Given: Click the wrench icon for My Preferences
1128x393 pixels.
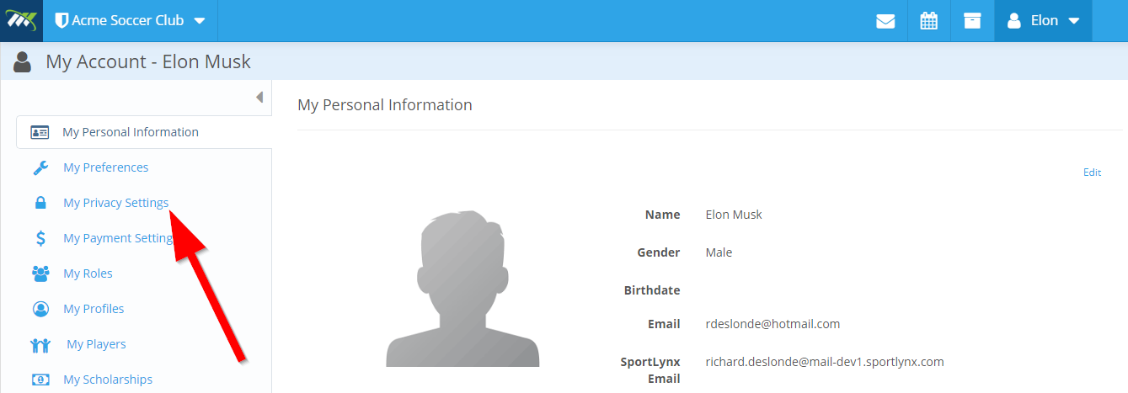Looking at the screenshot, I should tap(40, 167).
